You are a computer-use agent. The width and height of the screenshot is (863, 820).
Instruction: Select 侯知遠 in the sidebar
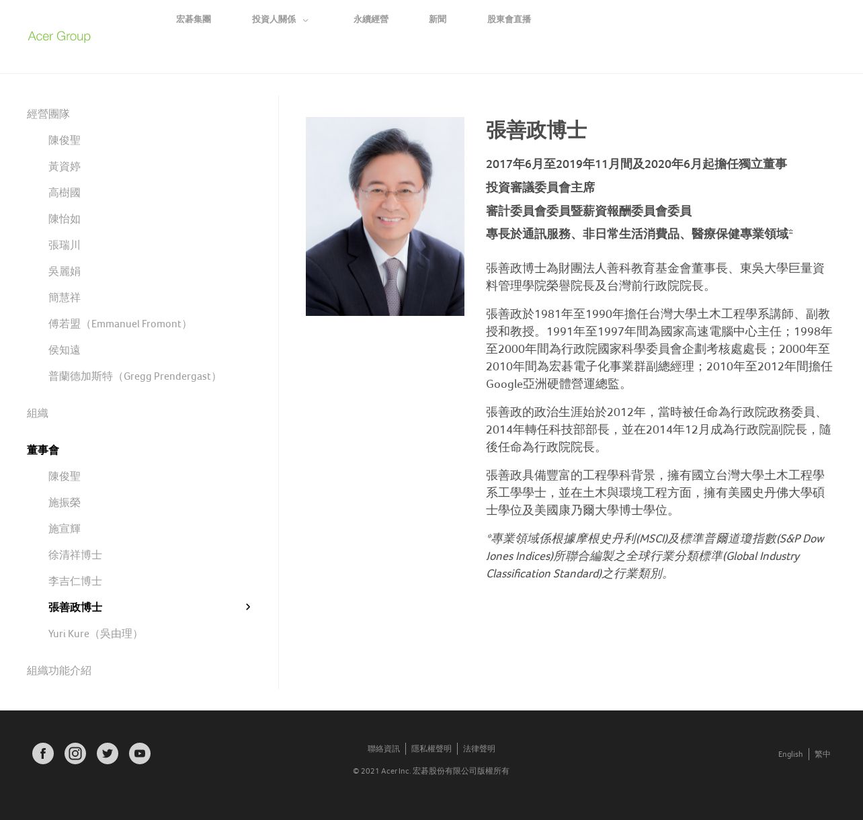(x=65, y=350)
